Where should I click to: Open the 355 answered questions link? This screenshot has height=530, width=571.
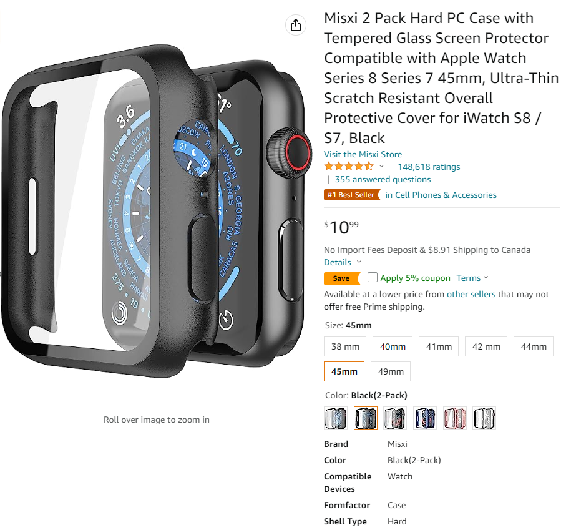point(383,179)
